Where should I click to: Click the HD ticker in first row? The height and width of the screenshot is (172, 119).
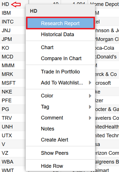point(5,4)
